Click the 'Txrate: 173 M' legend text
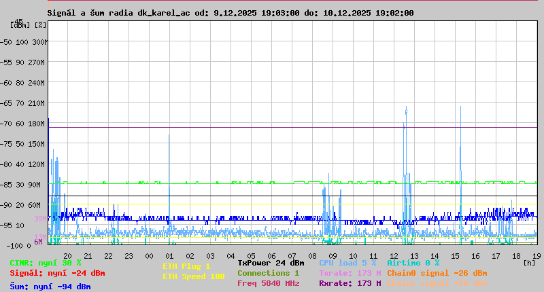The height and width of the screenshot is (292, 544). [x=350, y=273]
